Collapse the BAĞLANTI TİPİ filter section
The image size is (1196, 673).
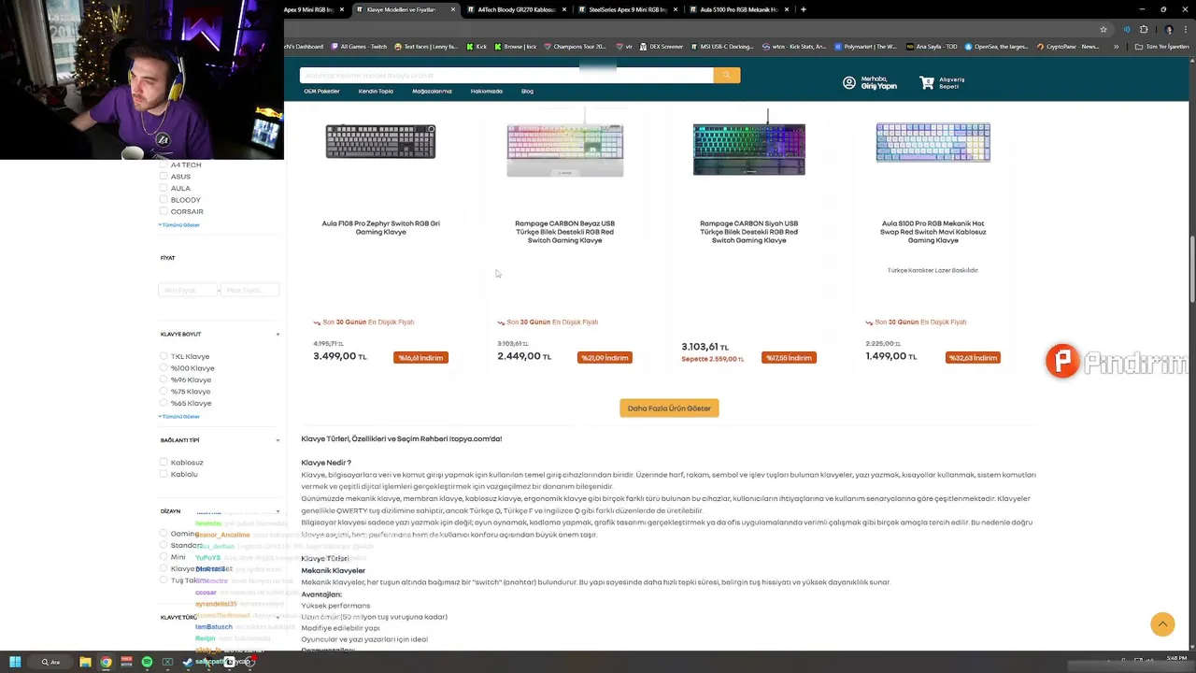point(278,439)
